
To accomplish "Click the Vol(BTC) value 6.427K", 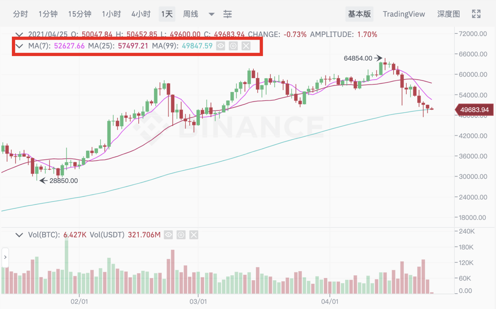I will pos(75,235).
